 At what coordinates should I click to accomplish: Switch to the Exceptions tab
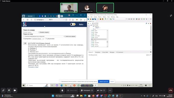(98, 52)
